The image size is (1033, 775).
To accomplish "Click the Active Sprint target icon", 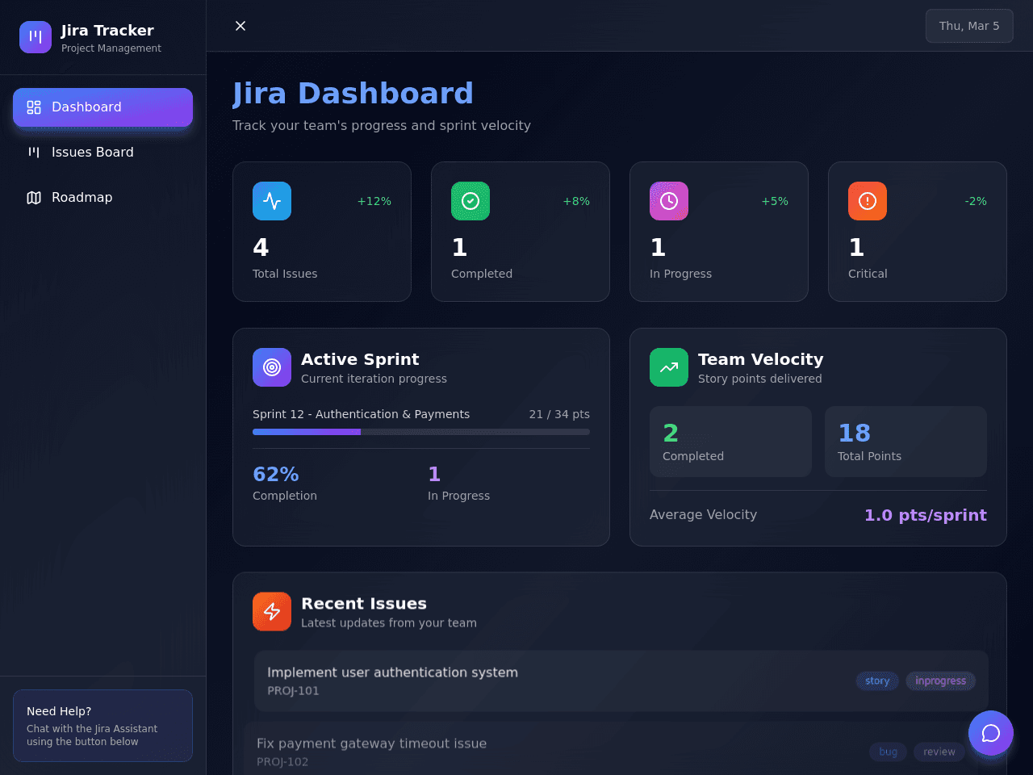I will pyautogui.click(x=272, y=367).
